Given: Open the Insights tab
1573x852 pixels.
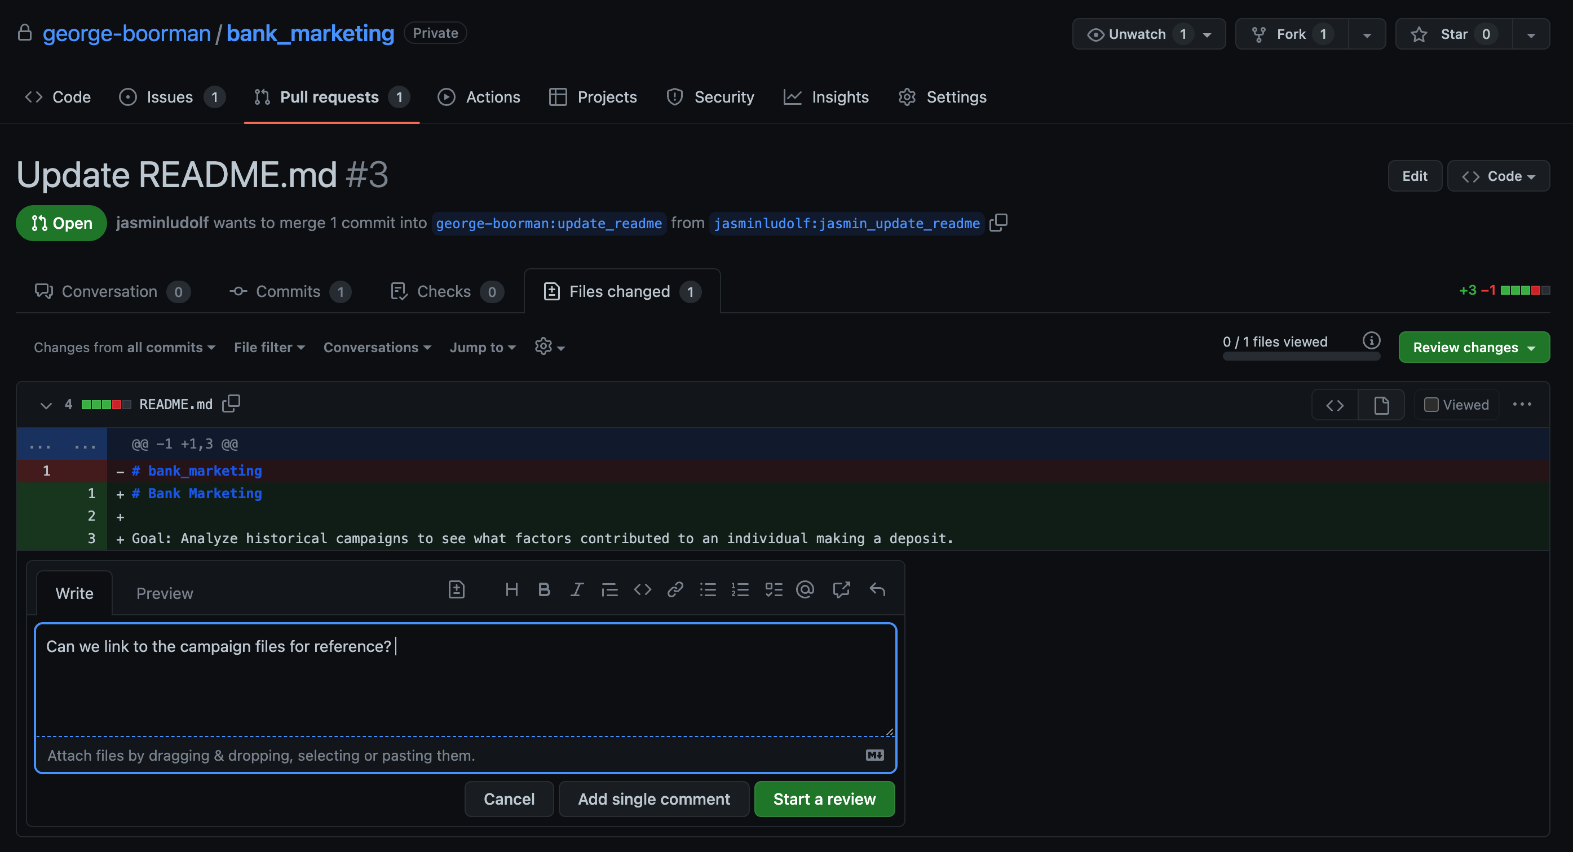Looking at the screenshot, I should 825,97.
